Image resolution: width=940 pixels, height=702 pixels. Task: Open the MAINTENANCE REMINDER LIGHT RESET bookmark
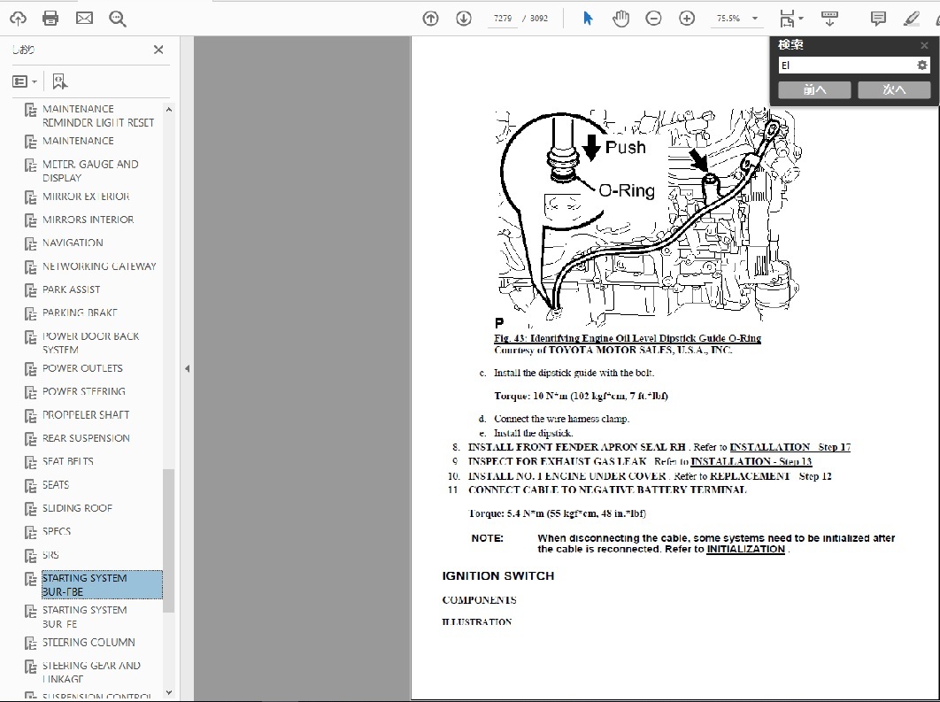98,116
